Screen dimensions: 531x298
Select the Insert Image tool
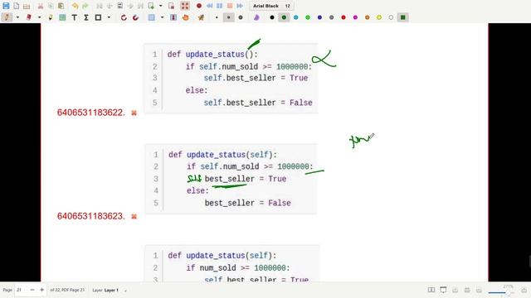(62, 17)
